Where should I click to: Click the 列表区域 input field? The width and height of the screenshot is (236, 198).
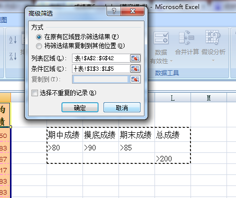(101, 58)
